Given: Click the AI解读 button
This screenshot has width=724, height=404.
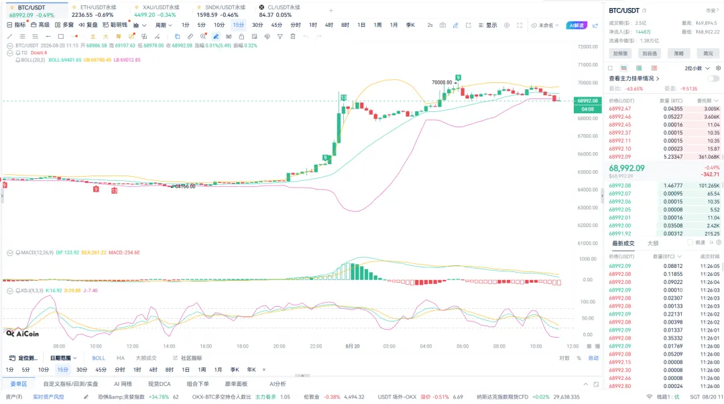Looking at the screenshot, I should click(577, 25).
